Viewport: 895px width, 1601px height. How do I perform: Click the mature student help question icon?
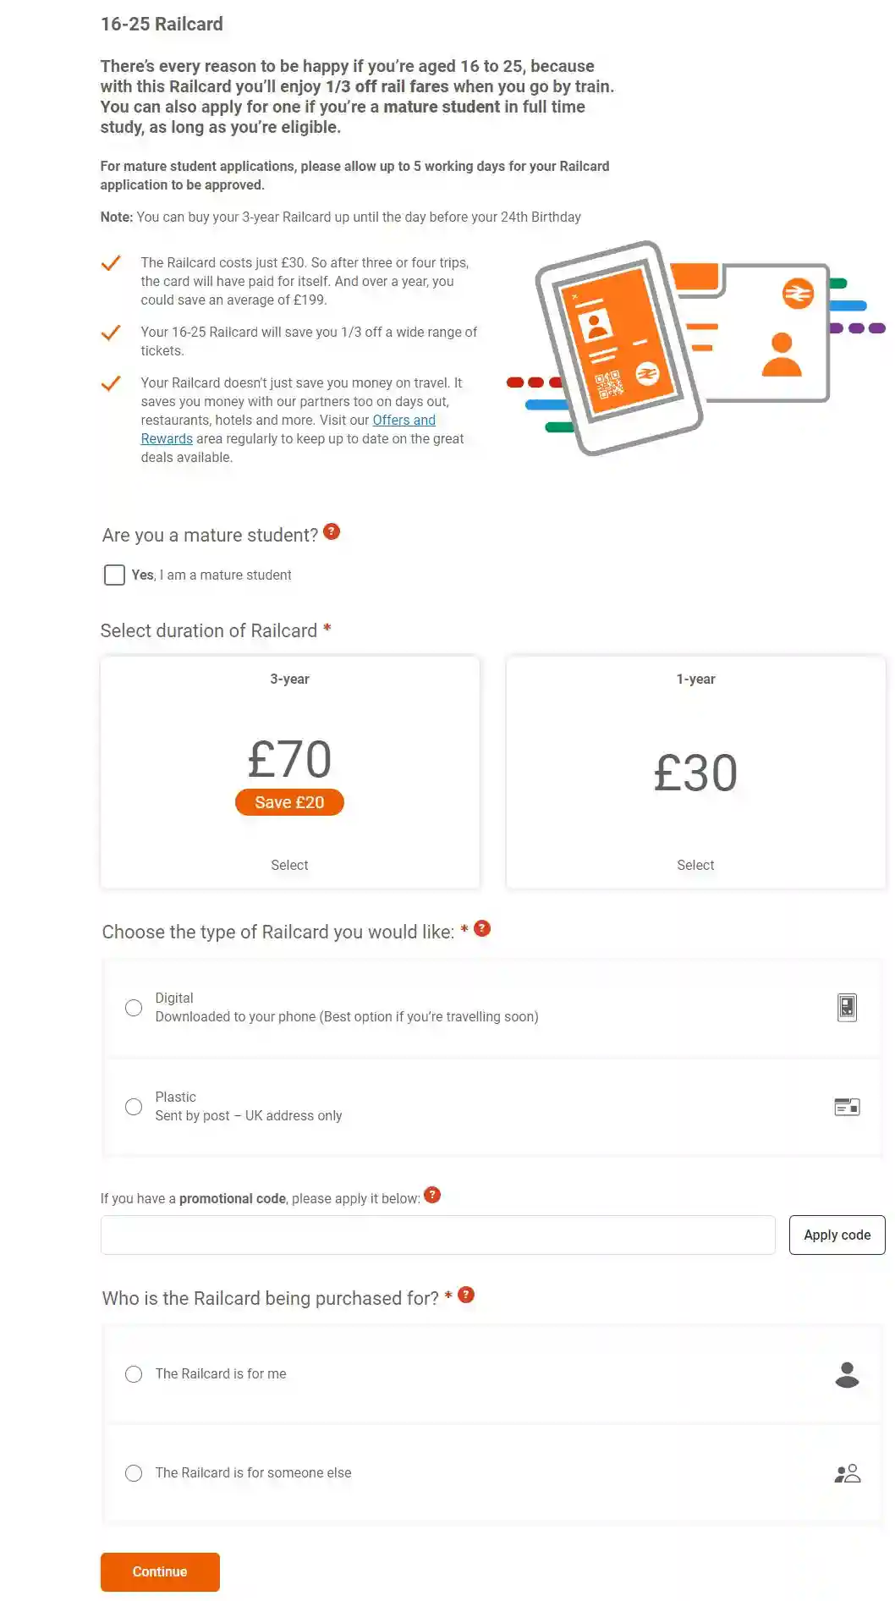click(x=332, y=531)
